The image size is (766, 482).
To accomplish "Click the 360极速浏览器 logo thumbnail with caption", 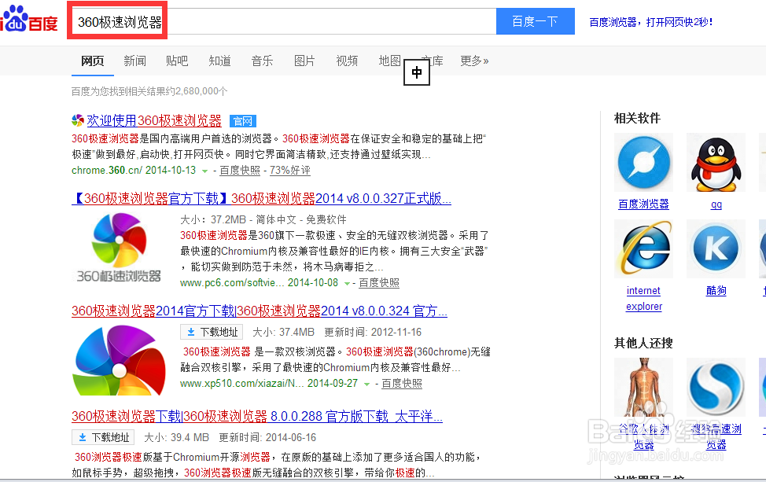I will click(x=119, y=248).
